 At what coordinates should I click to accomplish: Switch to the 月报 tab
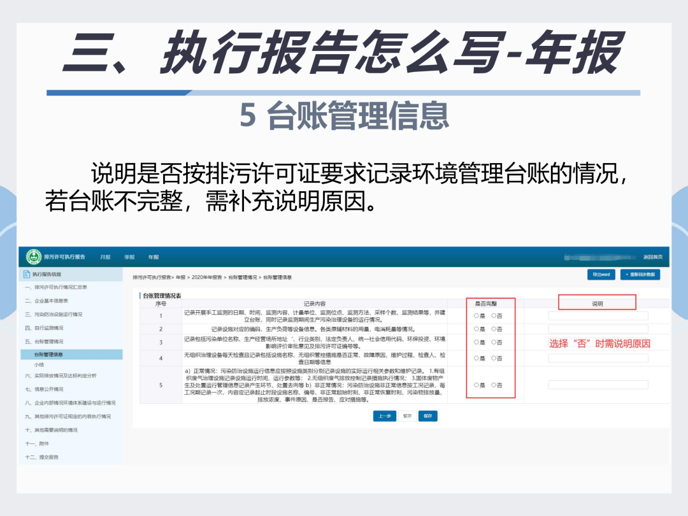coord(105,257)
